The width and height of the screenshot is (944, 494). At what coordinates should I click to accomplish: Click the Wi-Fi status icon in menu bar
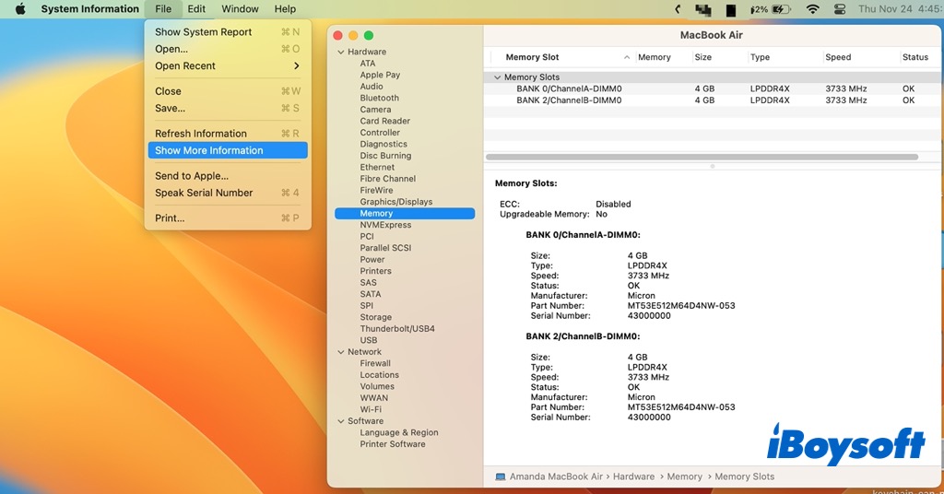coord(813,9)
